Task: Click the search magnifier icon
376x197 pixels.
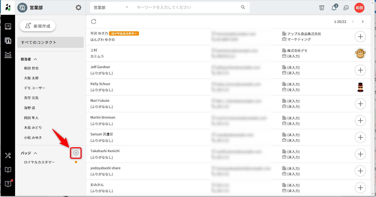Action: coord(243,7)
